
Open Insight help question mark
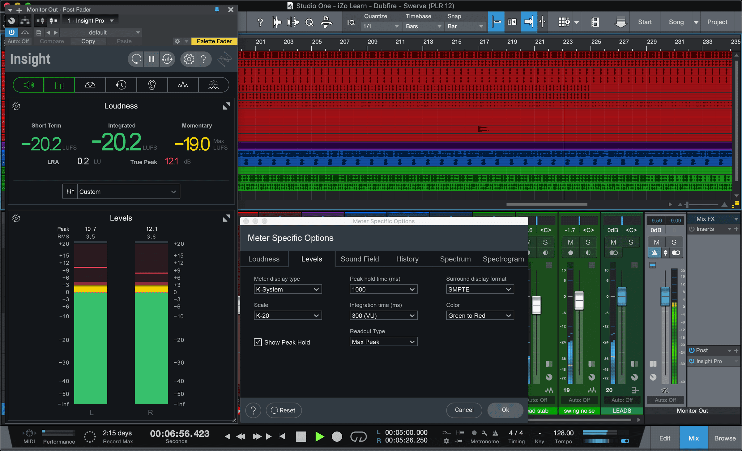[x=203, y=59]
